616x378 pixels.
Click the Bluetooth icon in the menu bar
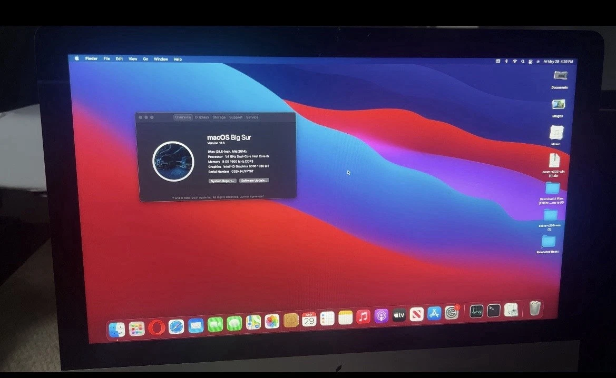click(506, 61)
